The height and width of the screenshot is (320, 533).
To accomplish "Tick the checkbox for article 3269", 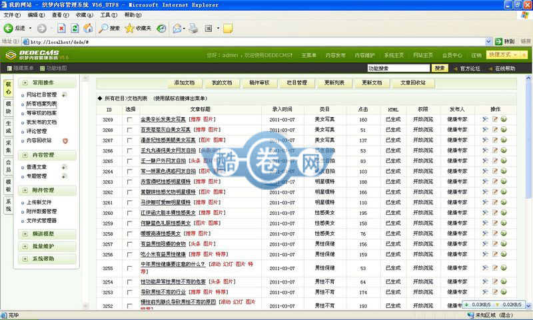I will (129, 120).
